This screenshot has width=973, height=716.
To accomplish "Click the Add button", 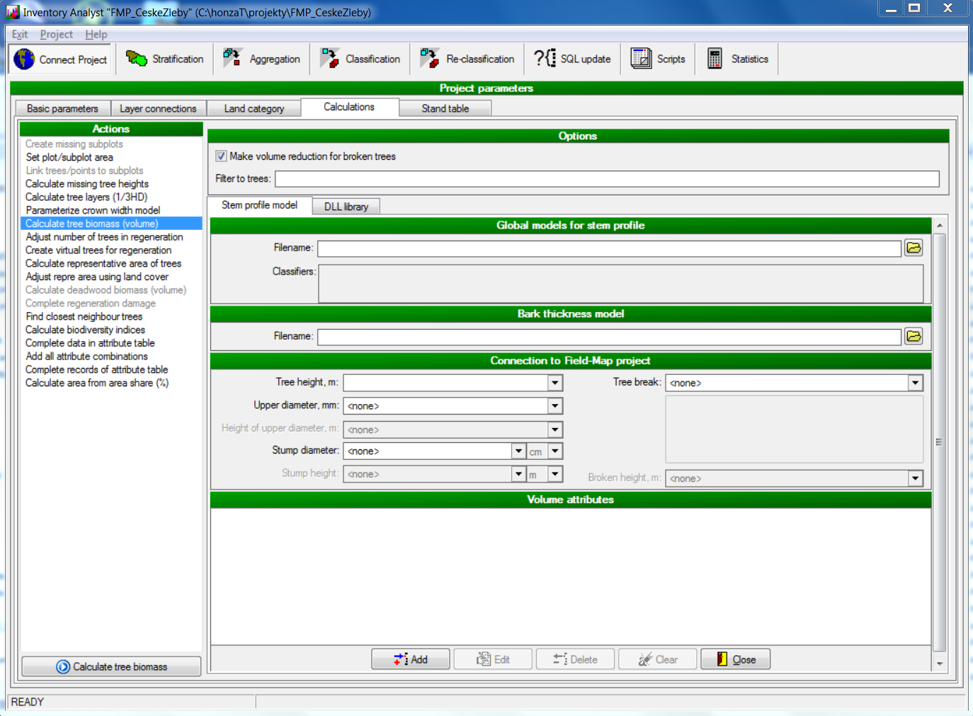I will (411, 659).
